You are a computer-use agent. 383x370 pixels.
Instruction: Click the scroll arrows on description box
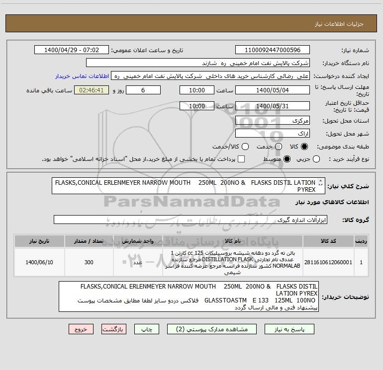[320, 186]
